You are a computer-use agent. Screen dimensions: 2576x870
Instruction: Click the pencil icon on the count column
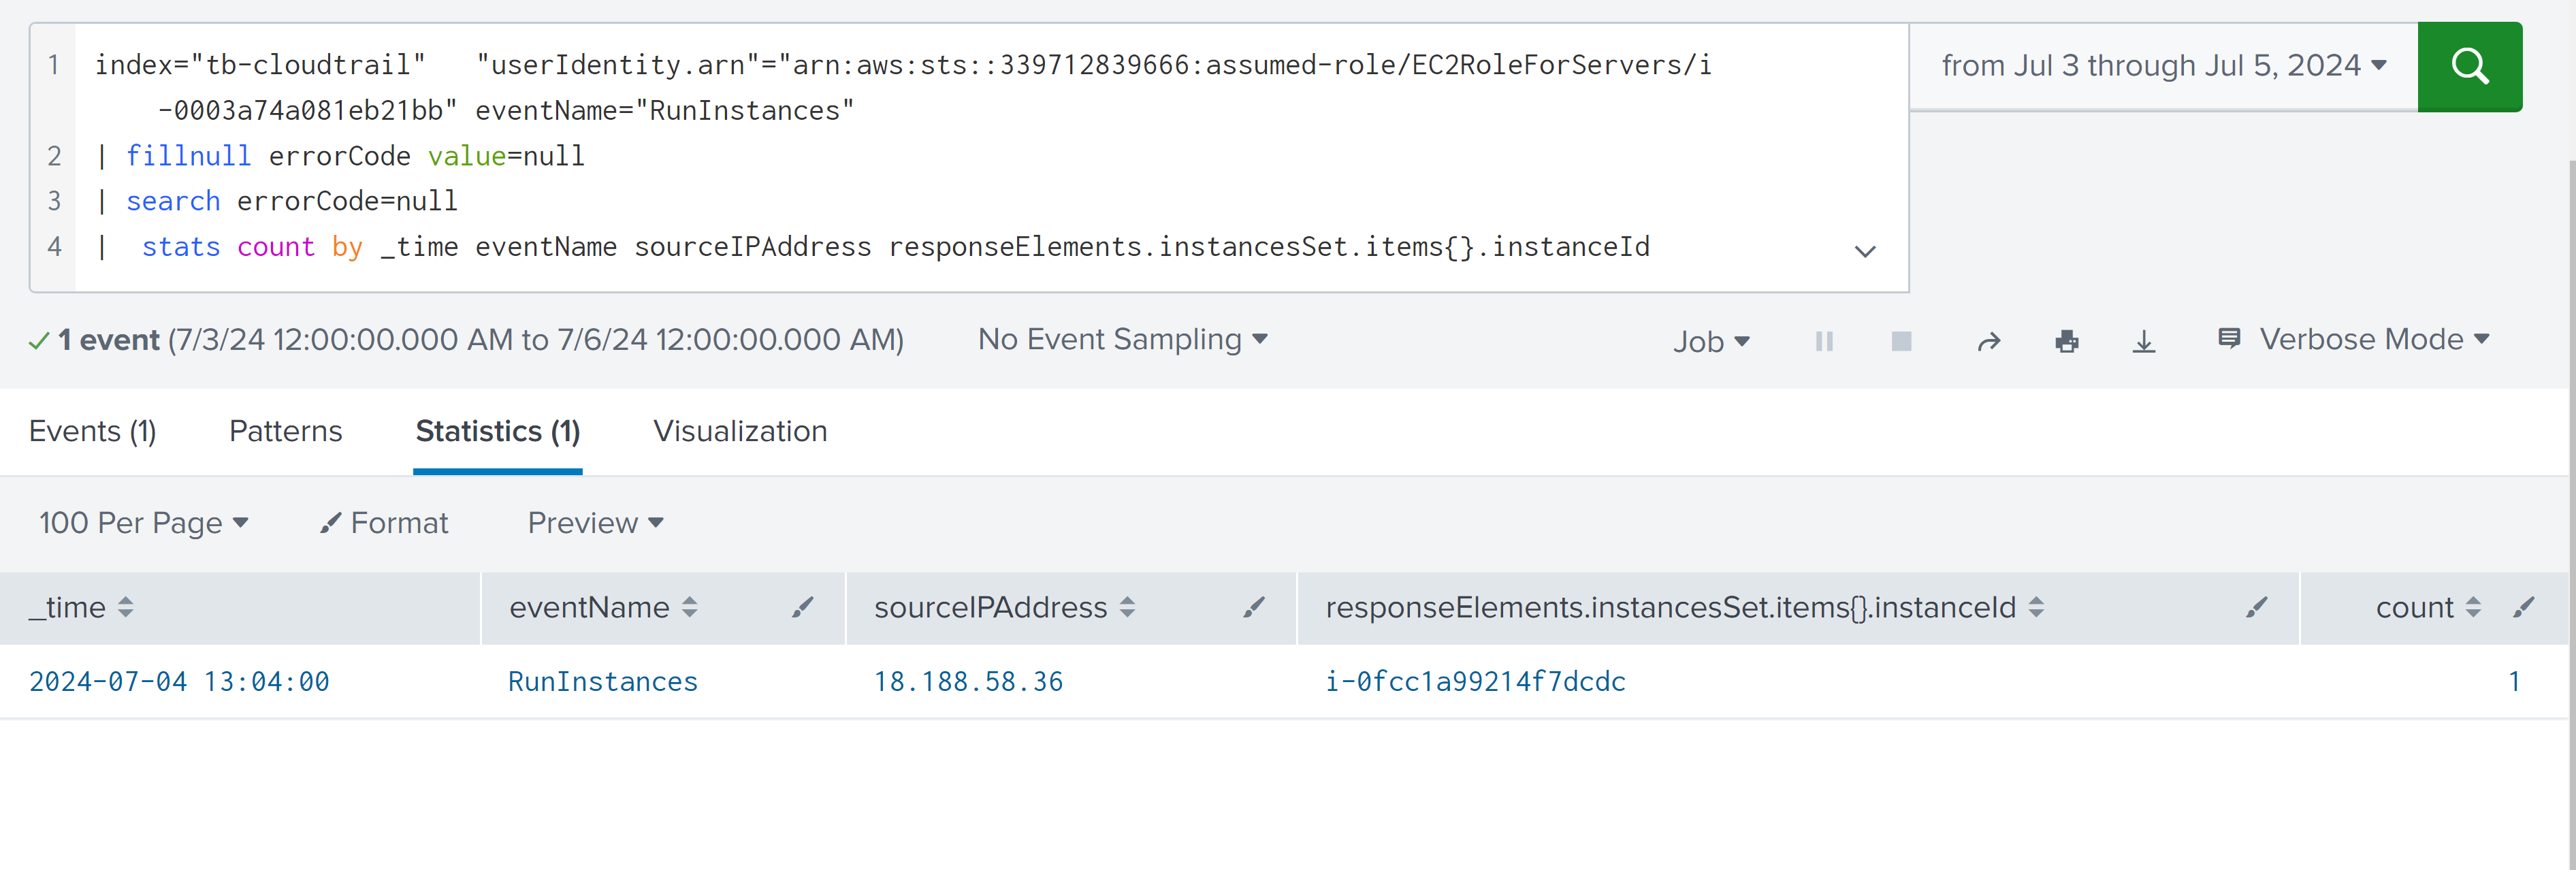tap(2523, 607)
